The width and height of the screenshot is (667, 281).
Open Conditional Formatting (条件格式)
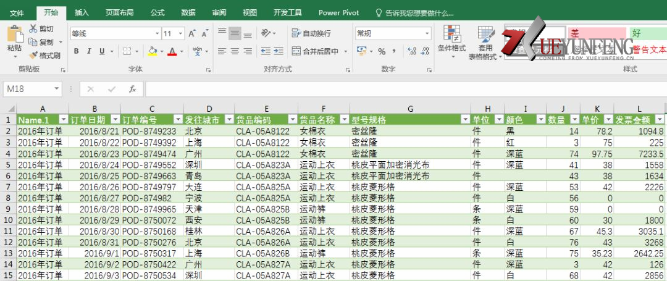point(451,42)
